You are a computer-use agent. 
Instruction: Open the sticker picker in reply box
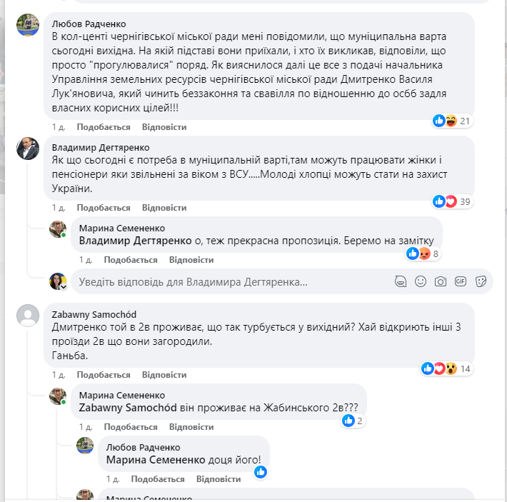[x=481, y=281]
